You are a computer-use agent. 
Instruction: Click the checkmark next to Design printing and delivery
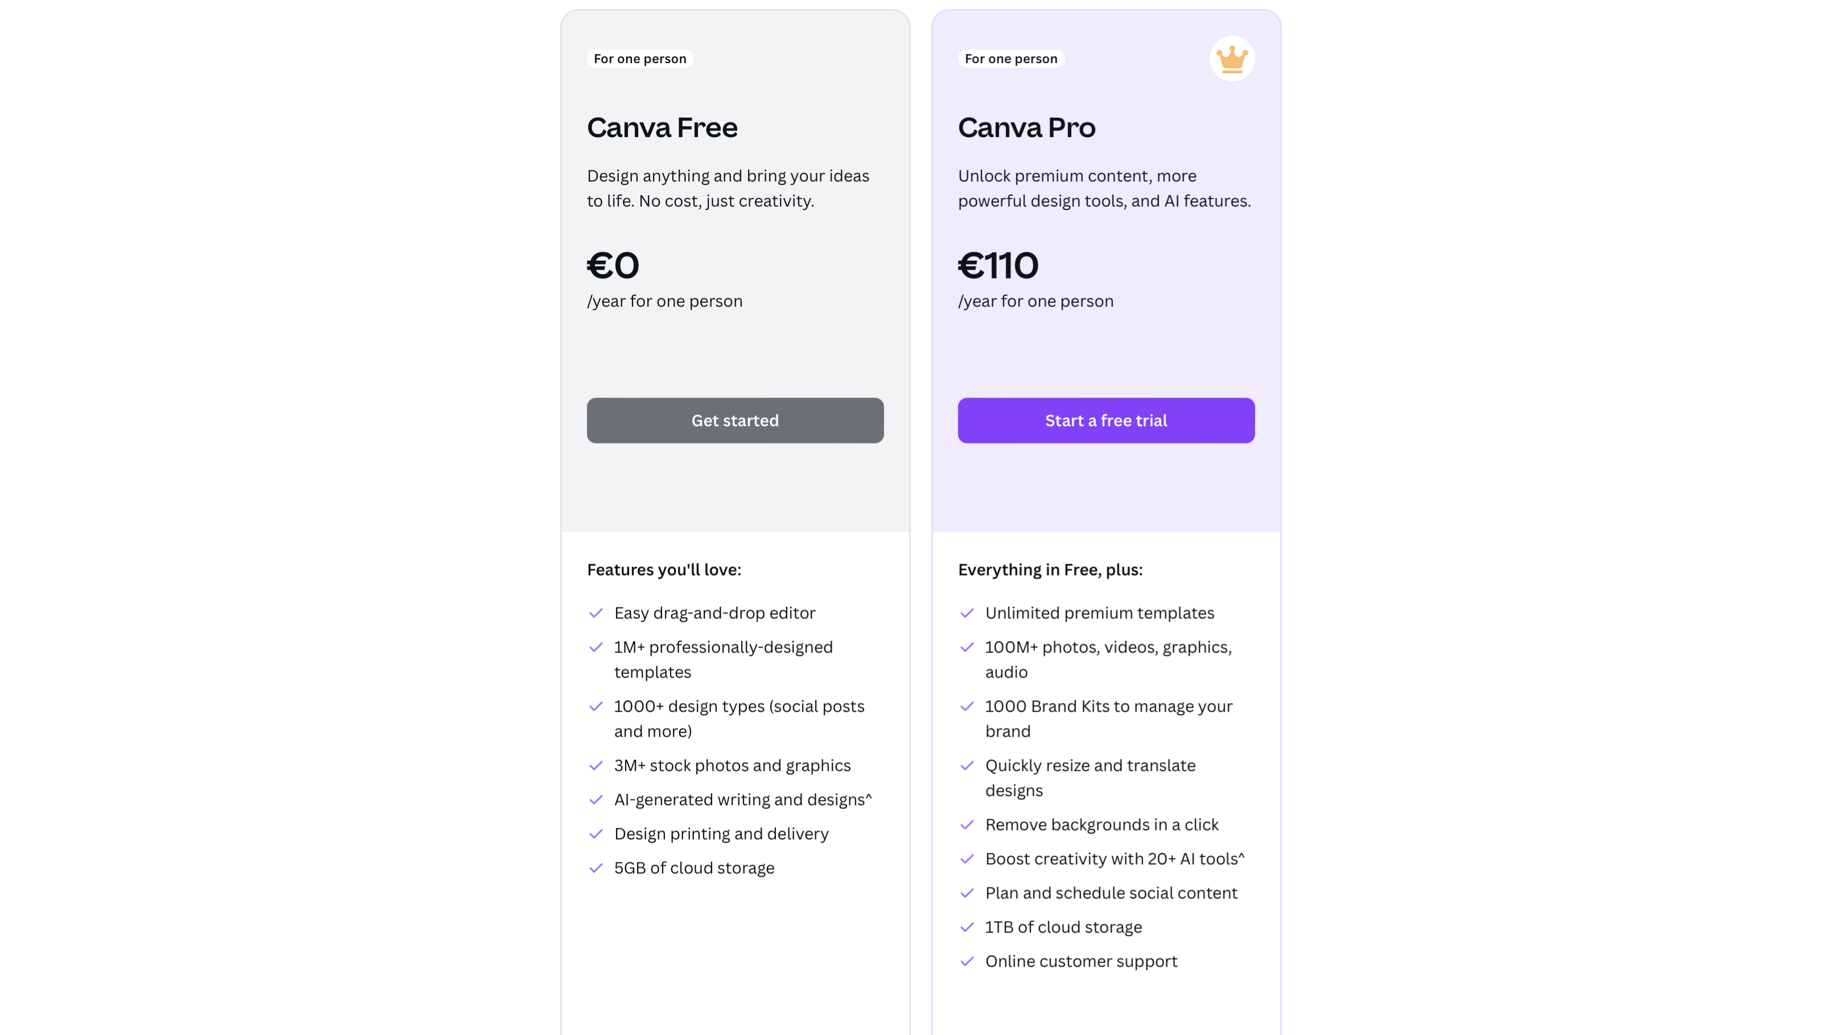click(x=595, y=834)
